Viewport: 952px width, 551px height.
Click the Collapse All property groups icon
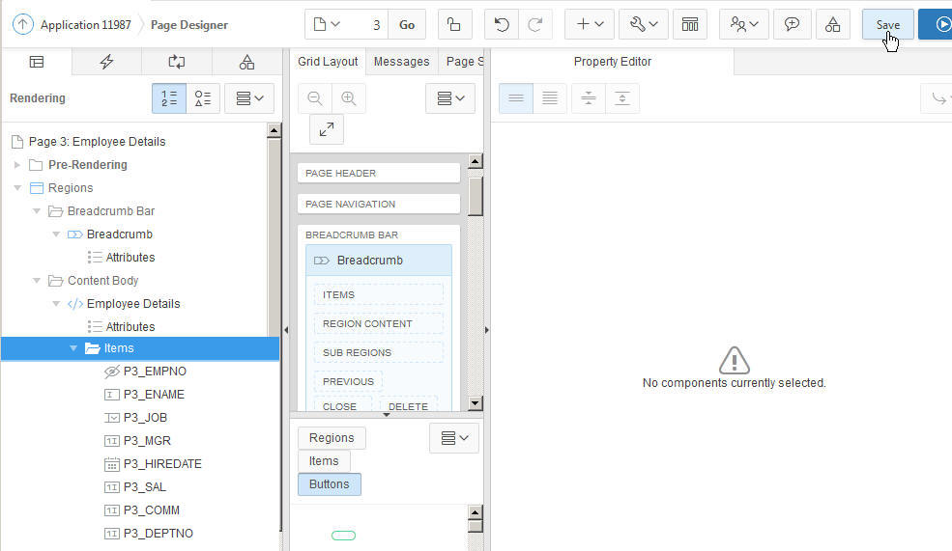click(589, 98)
